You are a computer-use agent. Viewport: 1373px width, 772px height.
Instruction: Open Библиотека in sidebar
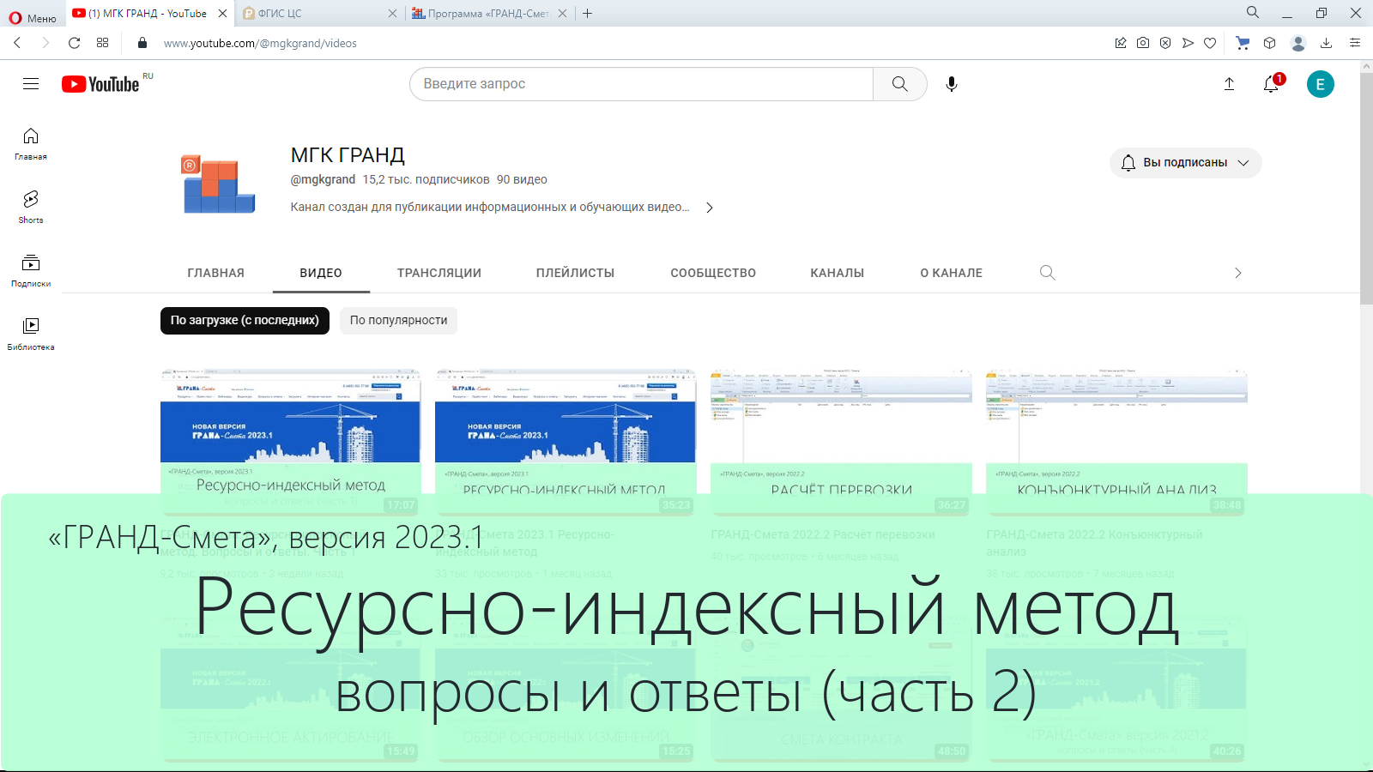click(x=31, y=335)
